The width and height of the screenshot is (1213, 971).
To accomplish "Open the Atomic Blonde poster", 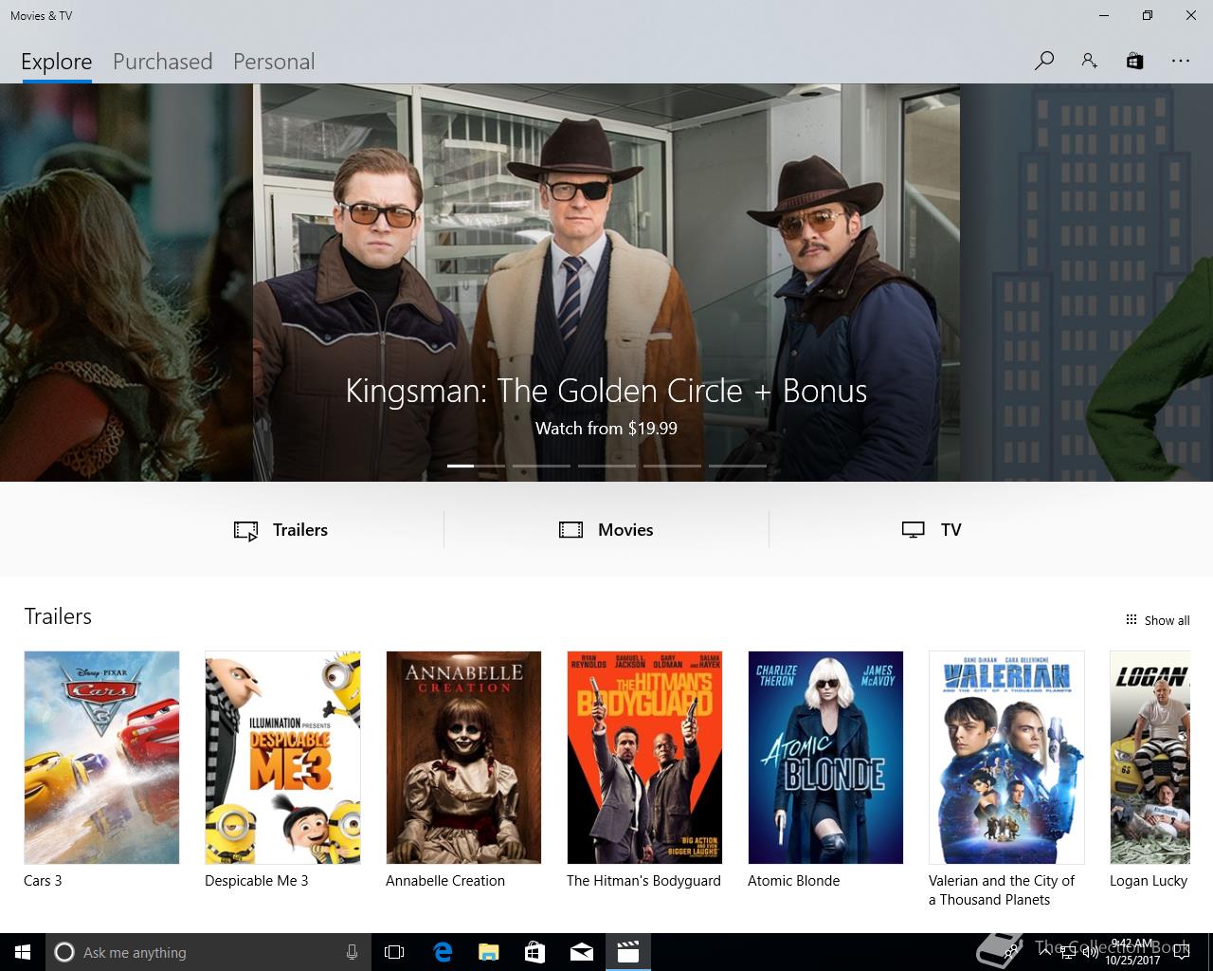I will (x=825, y=757).
